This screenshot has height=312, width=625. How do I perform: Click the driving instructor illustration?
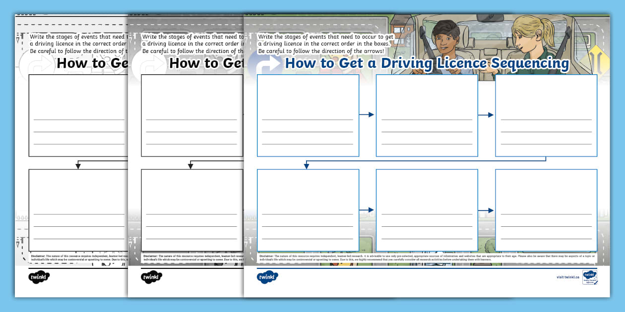pos(525,42)
